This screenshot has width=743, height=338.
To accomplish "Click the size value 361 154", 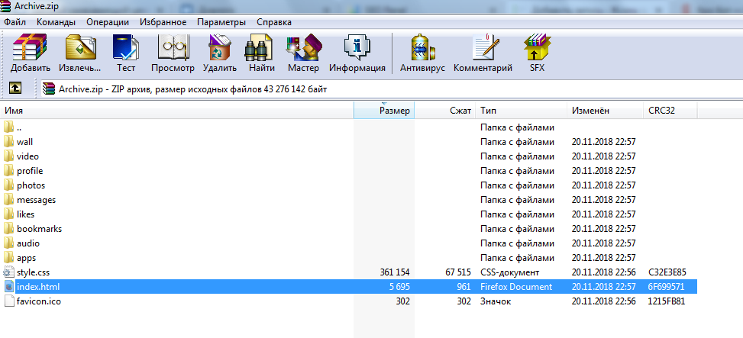I will 395,272.
